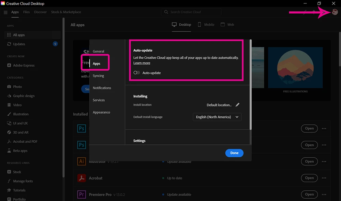
Task: Go to Stock & Marketplace tab
Action: (66, 12)
